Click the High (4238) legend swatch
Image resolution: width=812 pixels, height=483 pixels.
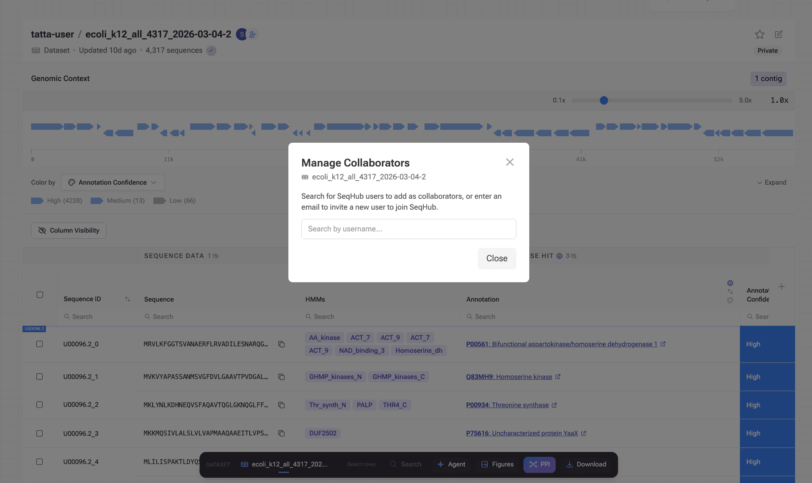37,201
